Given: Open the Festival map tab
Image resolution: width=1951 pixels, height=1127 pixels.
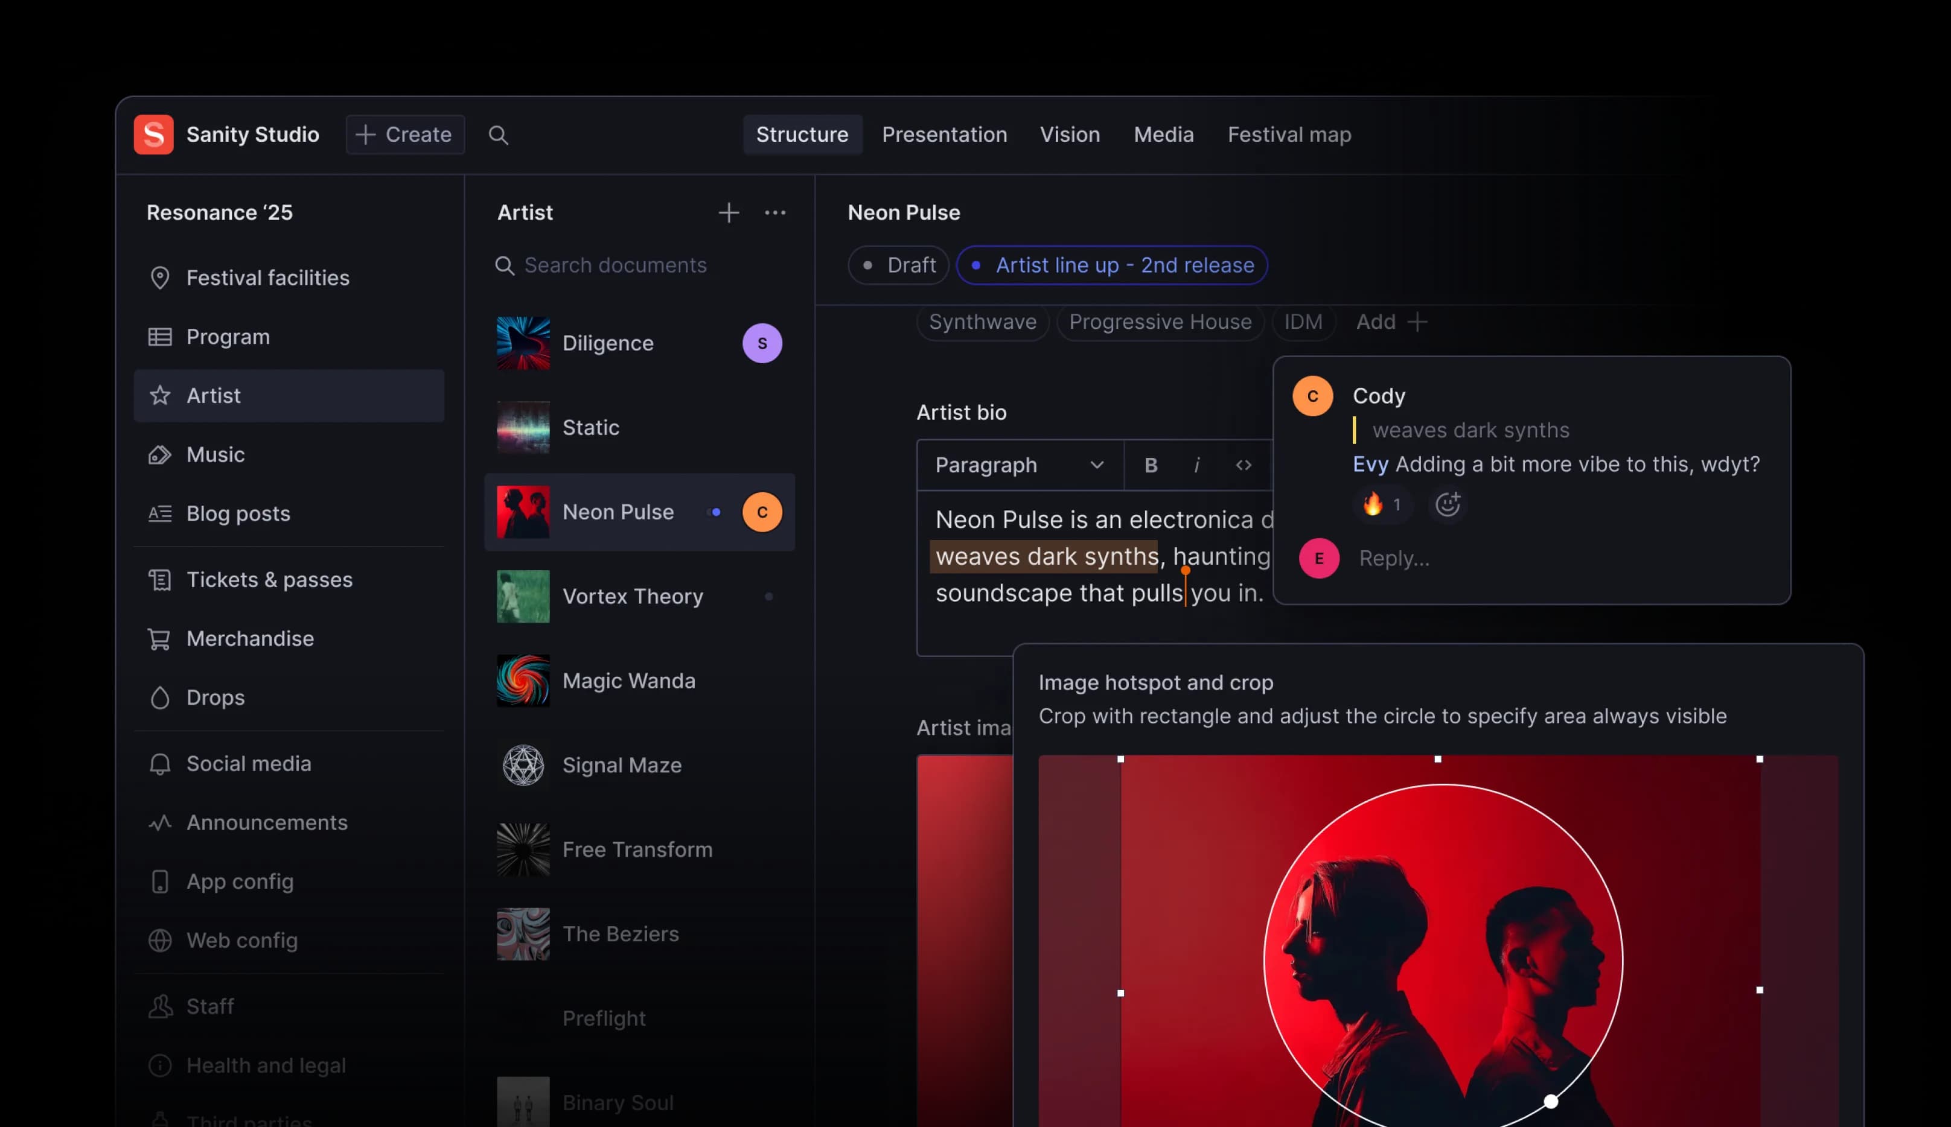Looking at the screenshot, I should (1289, 135).
